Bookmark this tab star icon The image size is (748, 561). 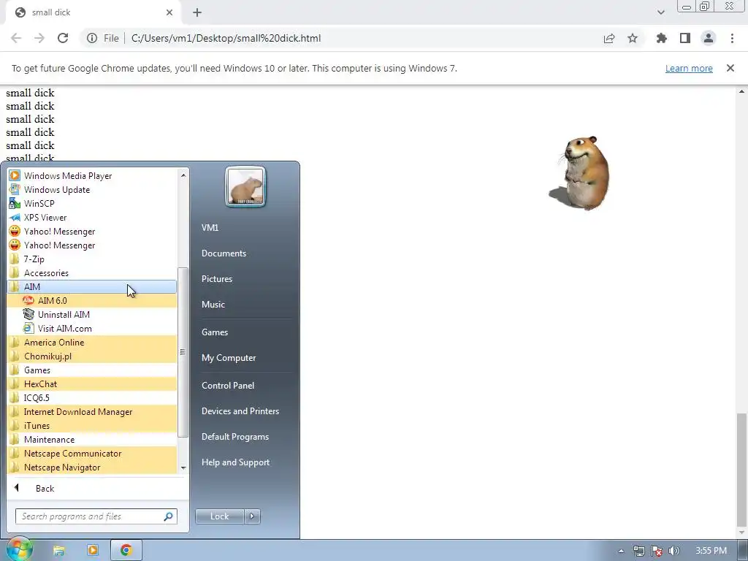tap(633, 38)
